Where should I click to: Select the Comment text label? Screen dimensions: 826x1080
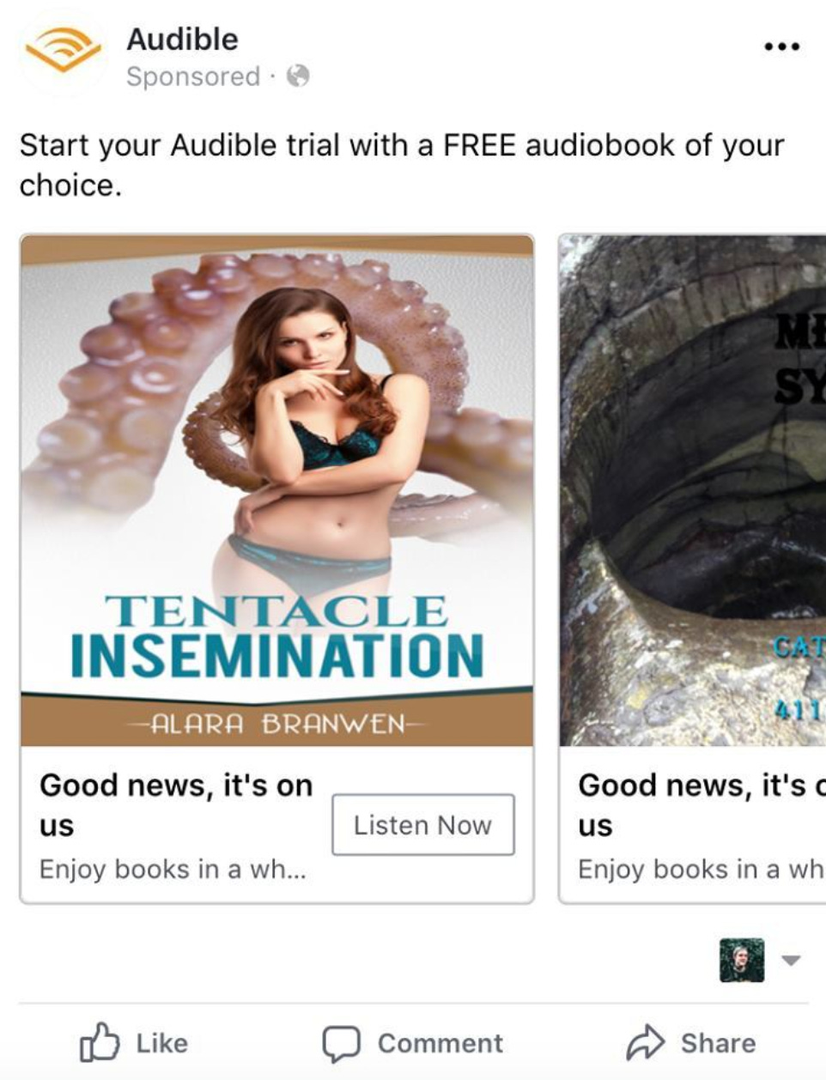[440, 1043]
